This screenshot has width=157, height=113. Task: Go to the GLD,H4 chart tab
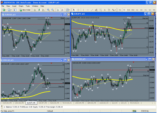(x=115, y=103)
